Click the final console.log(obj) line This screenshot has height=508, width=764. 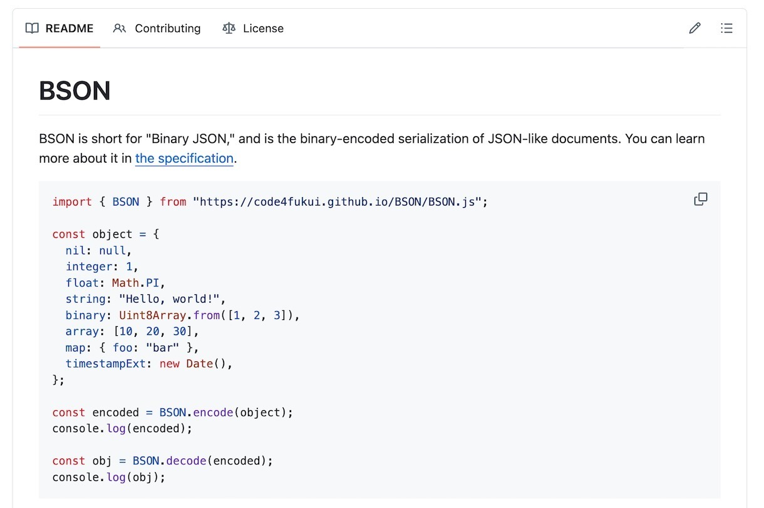point(108,477)
